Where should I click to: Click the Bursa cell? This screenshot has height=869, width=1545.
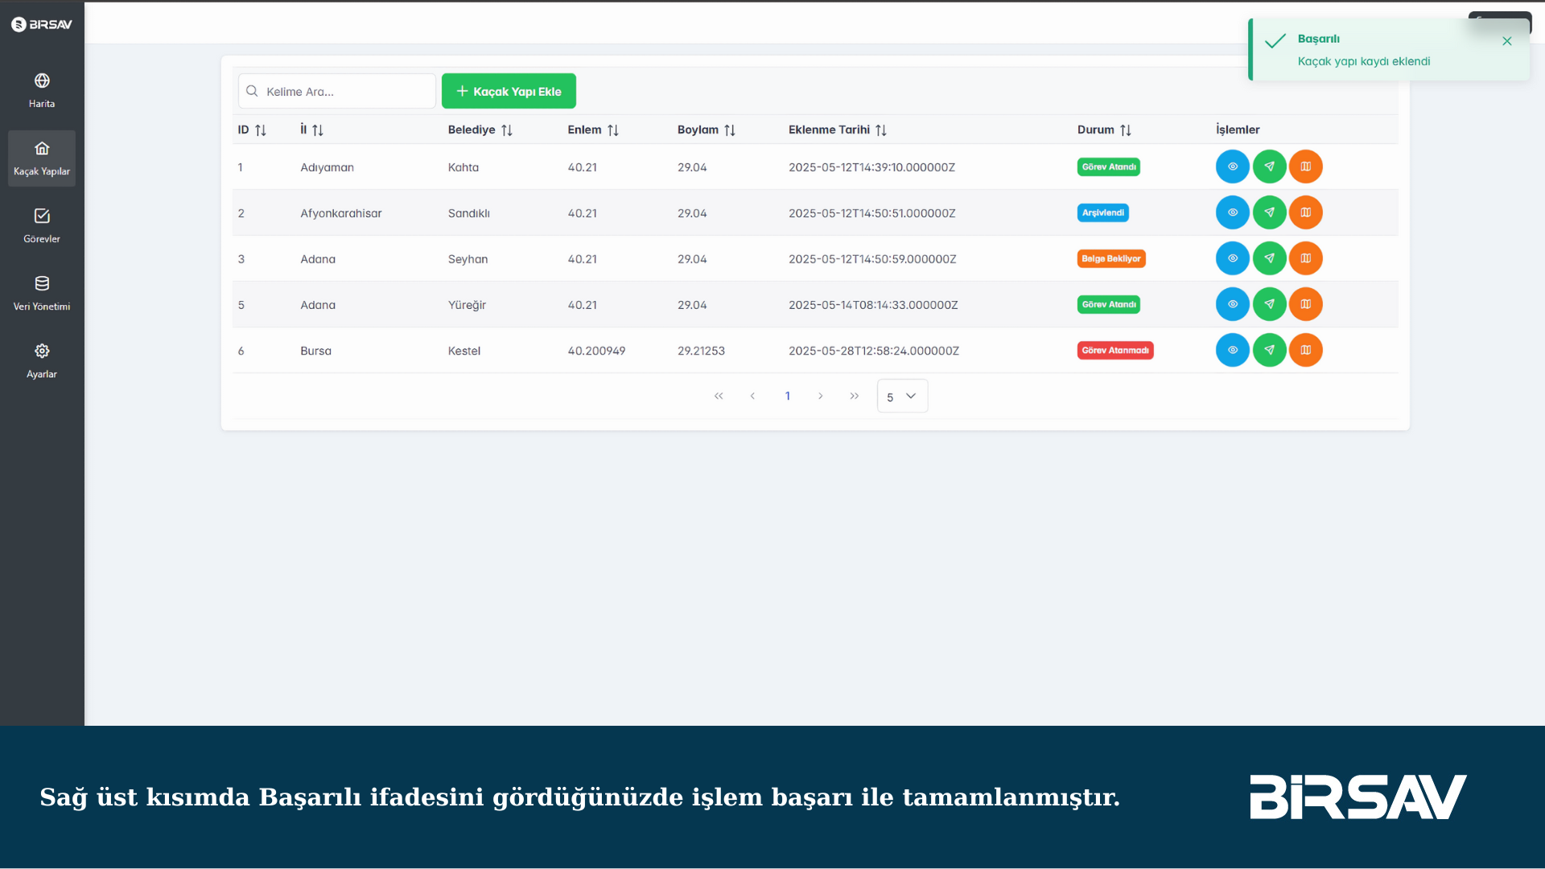tap(315, 351)
